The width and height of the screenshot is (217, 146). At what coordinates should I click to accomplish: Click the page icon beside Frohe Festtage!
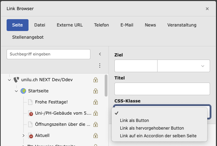[x=30, y=102]
